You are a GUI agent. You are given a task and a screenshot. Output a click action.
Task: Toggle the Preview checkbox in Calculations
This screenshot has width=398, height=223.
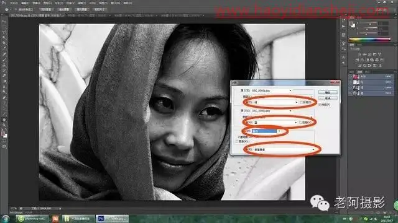[320, 105]
